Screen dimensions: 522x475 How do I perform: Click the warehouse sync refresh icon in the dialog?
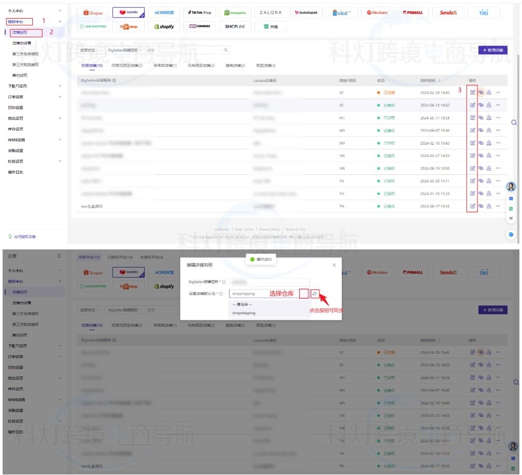point(315,294)
